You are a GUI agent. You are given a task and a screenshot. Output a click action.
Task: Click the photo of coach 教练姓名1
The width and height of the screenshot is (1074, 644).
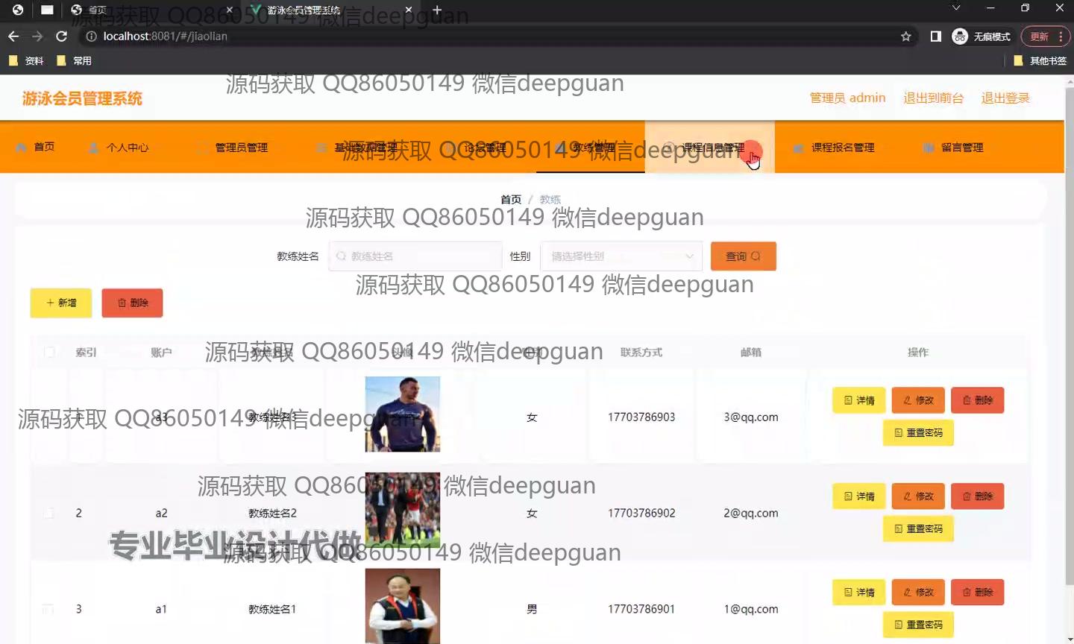point(403,606)
